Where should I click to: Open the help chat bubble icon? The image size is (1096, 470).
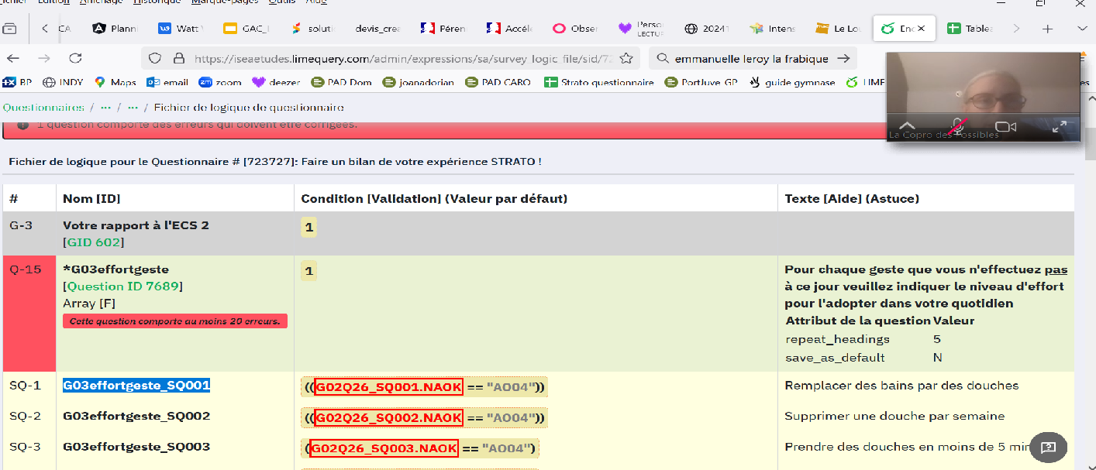1048,447
